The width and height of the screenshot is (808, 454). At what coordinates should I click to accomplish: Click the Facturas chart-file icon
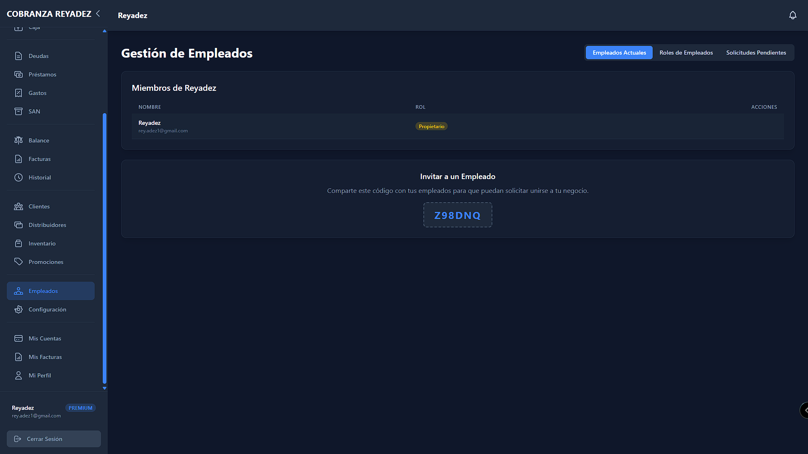(x=19, y=159)
